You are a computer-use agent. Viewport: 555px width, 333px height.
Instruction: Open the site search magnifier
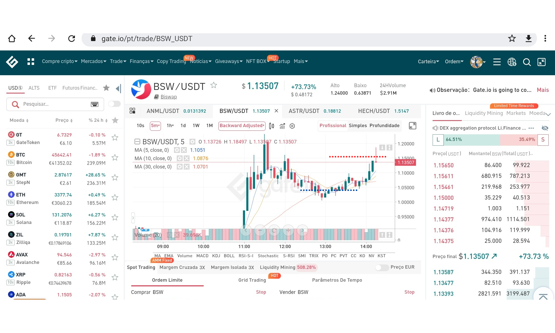[527, 62]
